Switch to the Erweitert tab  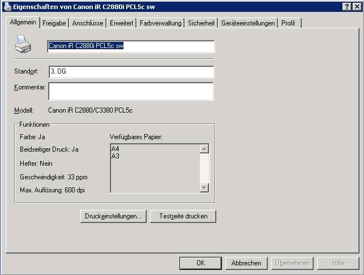point(121,23)
